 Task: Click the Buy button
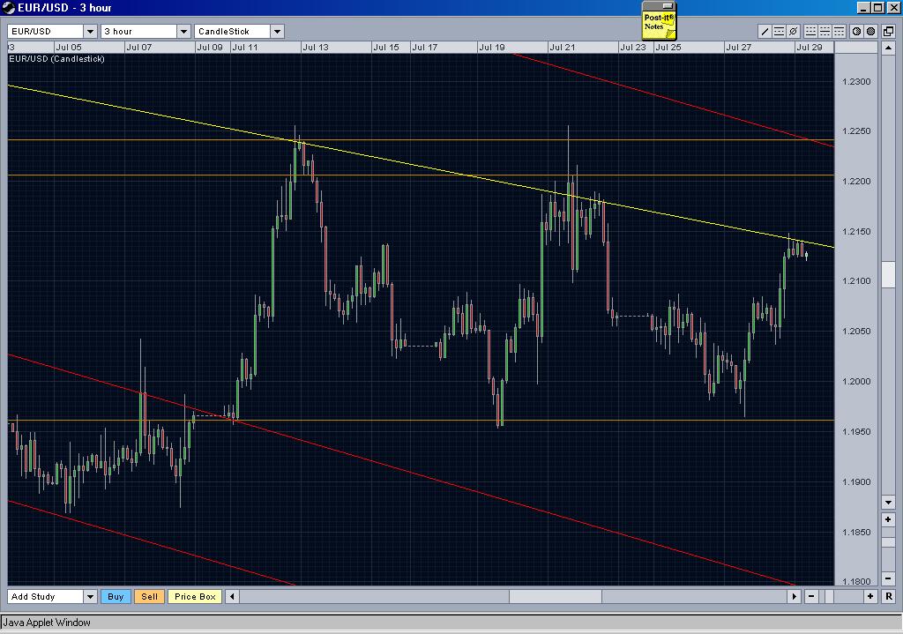(116, 596)
